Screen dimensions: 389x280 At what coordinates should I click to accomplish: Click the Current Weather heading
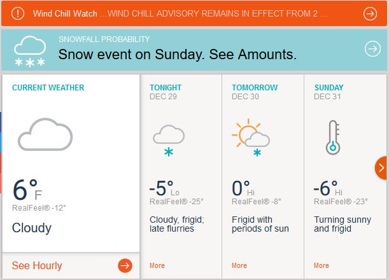coord(48,88)
